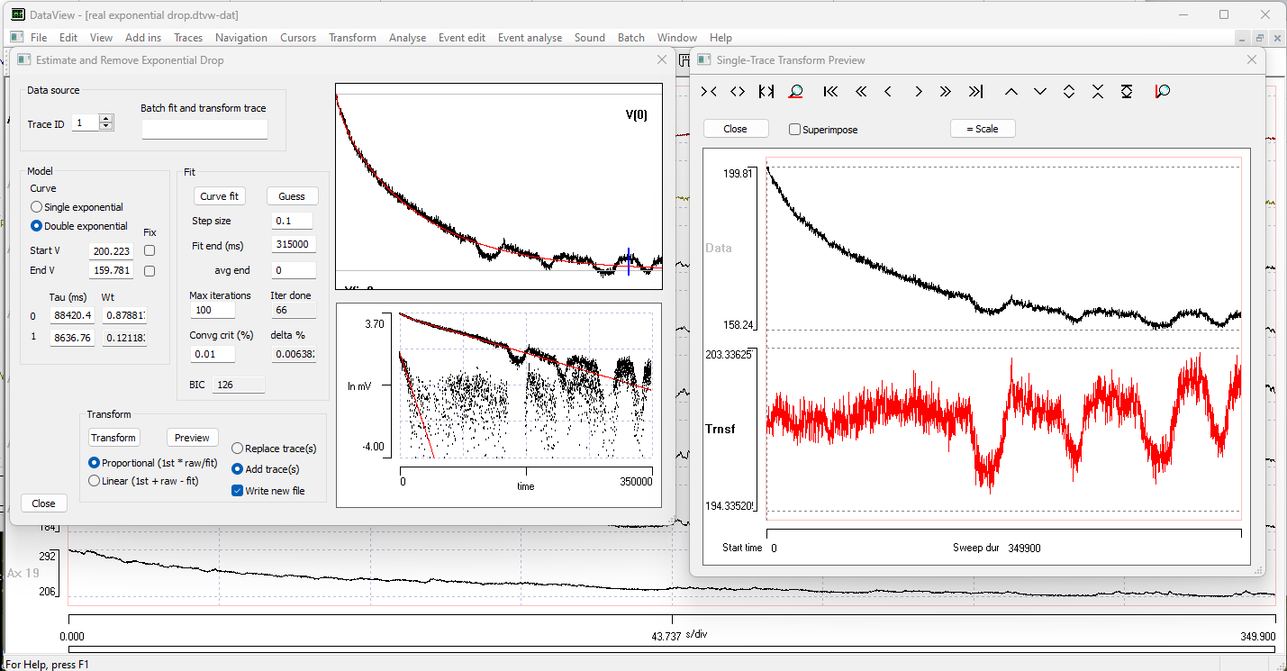Toggle the Write new file checkbox
The height and width of the screenshot is (671, 1287).
(238, 490)
